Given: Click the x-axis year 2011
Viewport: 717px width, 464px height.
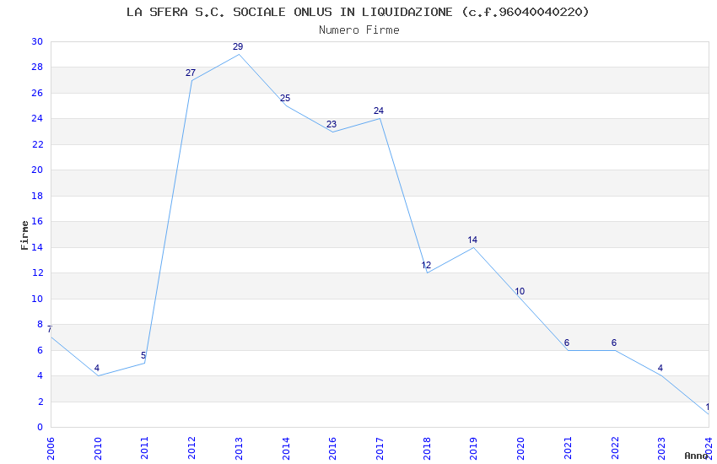Looking at the screenshot, I should coord(144,448).
